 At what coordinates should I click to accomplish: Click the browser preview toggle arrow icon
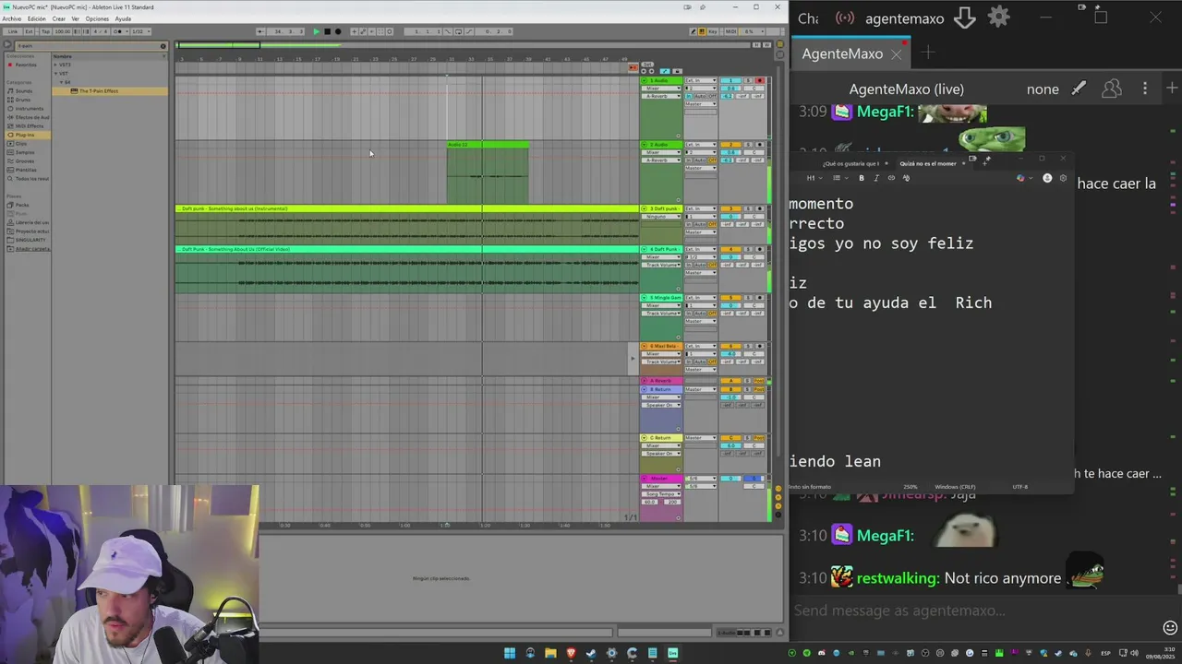pyautogui.click(x=7, y=44)
